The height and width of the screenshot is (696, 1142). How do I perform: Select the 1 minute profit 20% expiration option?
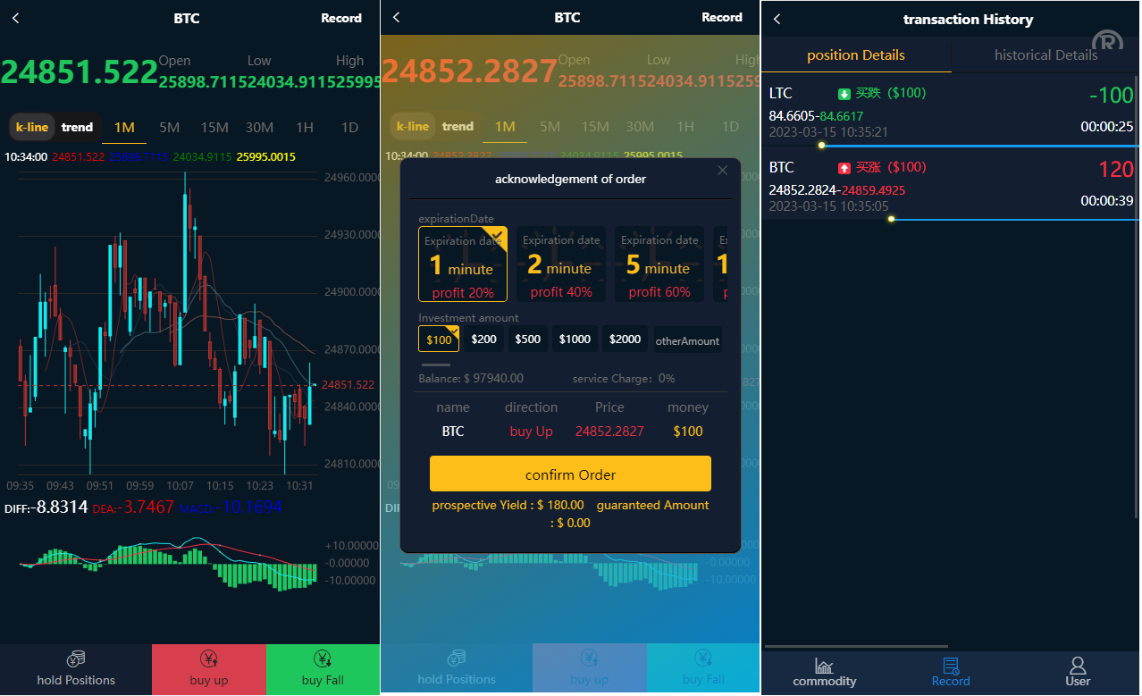tap(462, 264)
